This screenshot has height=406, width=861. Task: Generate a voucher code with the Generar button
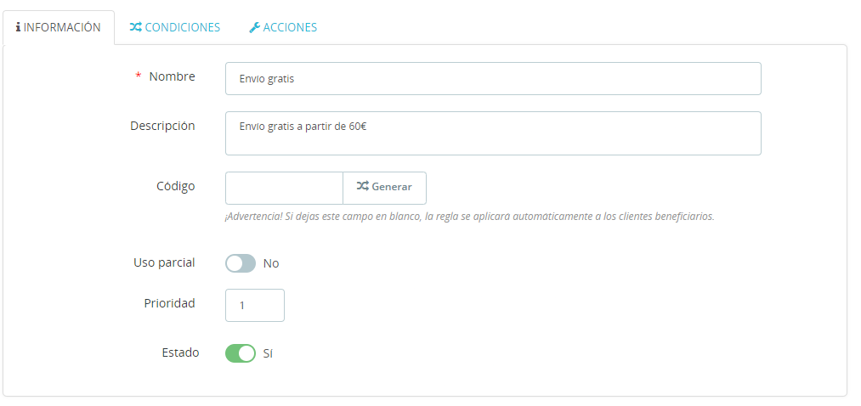pos(384,188)
